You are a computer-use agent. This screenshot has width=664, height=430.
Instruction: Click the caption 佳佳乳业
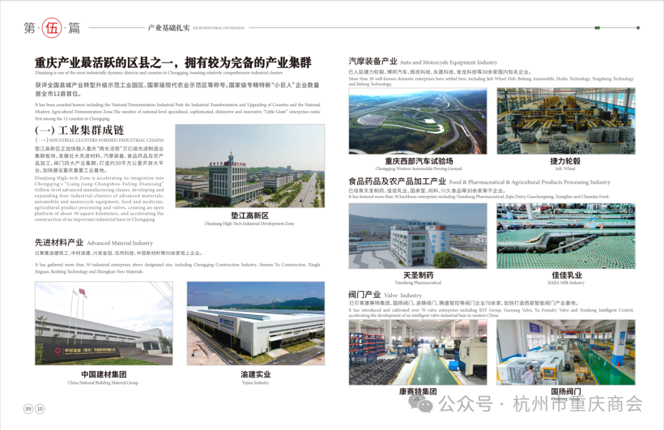pyautogui.click(x=567, y=276)
